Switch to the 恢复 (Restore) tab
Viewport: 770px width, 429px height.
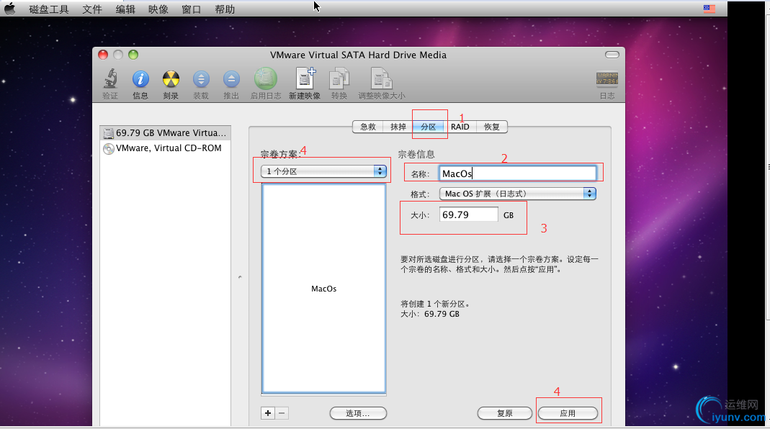pyautogui.click(x=491, y=127)
